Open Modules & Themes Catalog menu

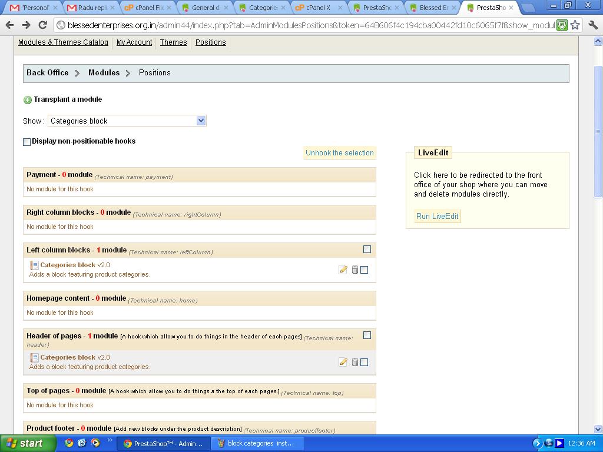point(63,42)
